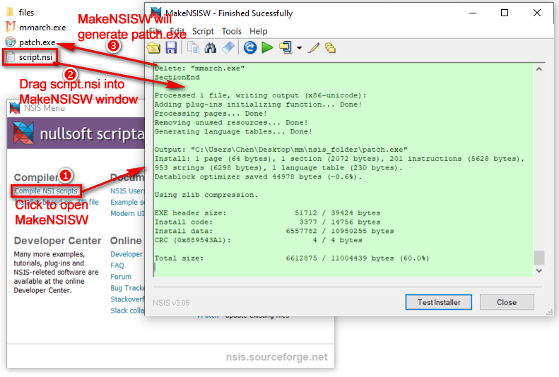Screen dimensions: 559x377
Task: Click the 'Datablock optimizer saved' log line
Action: (258, 177)
